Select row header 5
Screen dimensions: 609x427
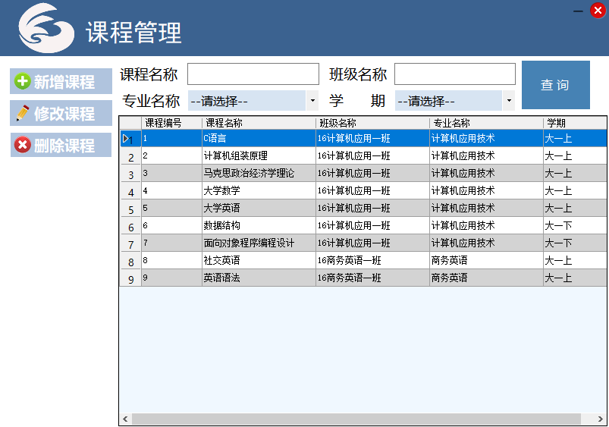click(130, 209)
